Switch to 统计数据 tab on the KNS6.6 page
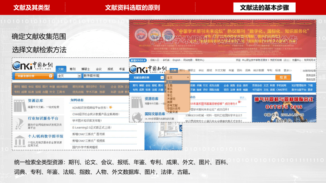Screen dimensions: 326x183 (x=259, y=70)
